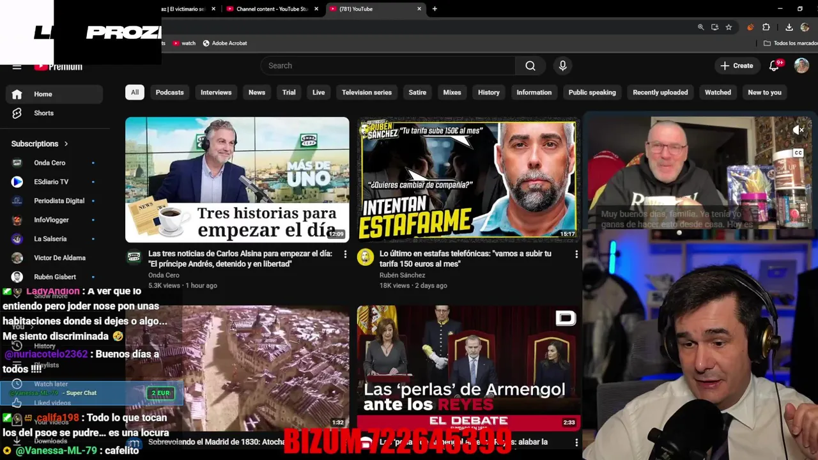Select the New to you chip
The image size is (818, 460).
click(764, 93)
